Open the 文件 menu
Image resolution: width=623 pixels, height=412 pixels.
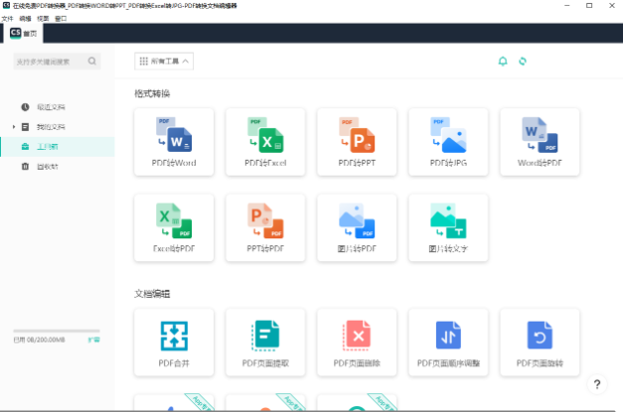coord(7,18)
